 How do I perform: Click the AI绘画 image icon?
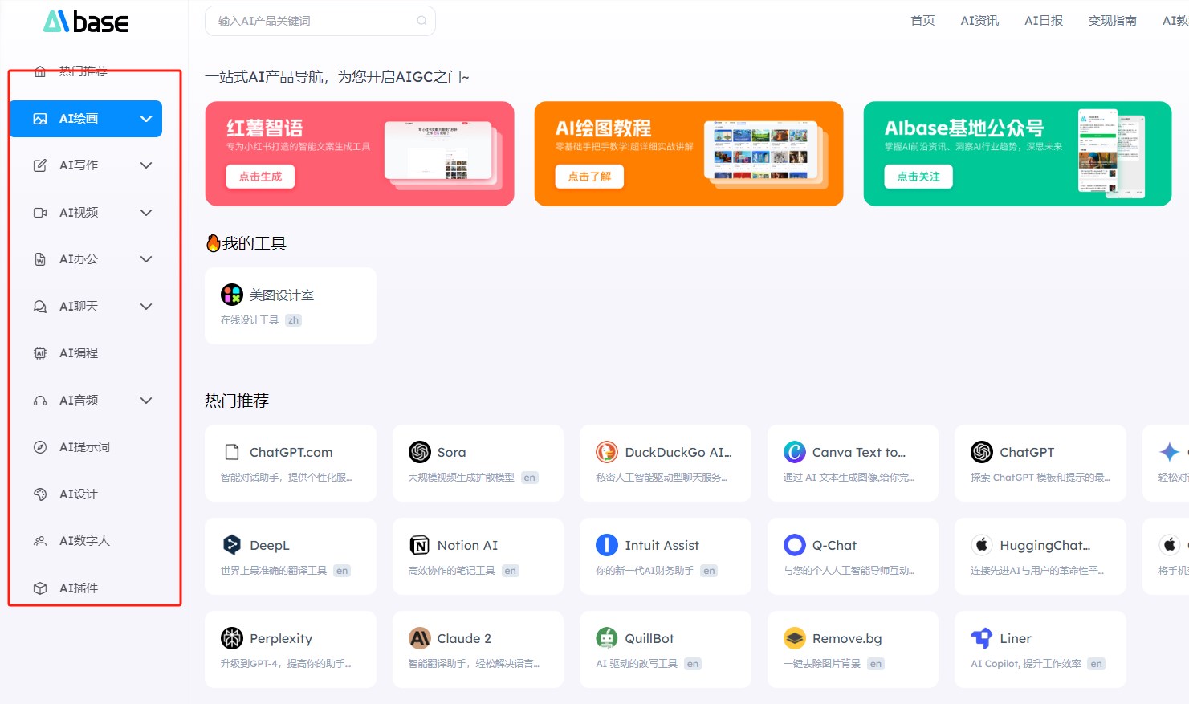[40, 119]
